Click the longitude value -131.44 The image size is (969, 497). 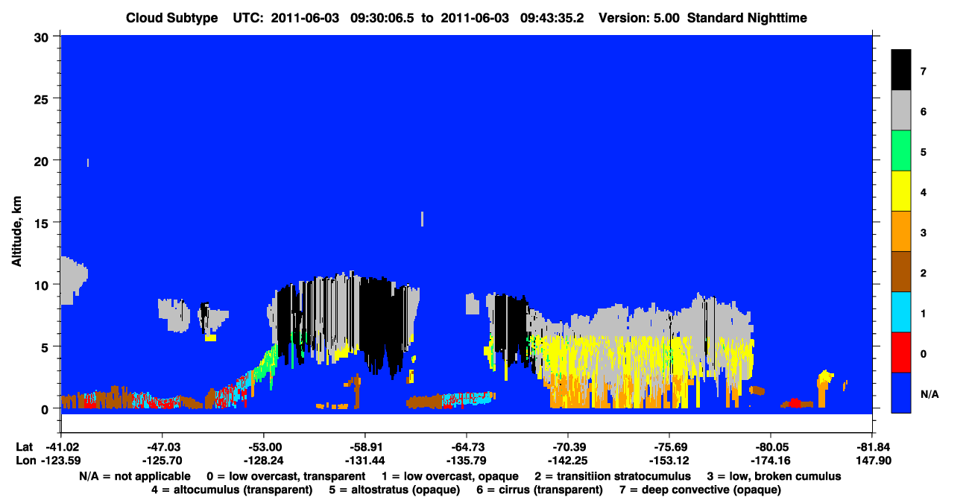364,460
